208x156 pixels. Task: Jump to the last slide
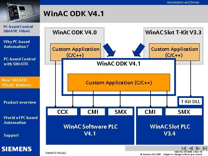tap(205, 148)
